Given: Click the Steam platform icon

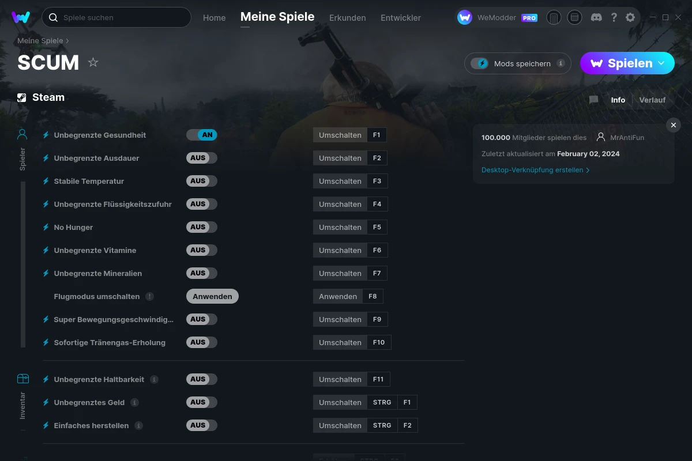Looking at the screenshot, I should [22, 97].
